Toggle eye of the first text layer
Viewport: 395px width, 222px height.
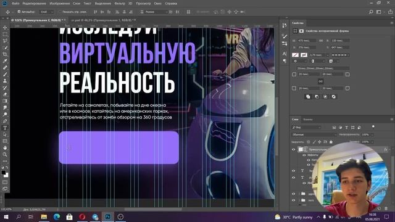294,171
